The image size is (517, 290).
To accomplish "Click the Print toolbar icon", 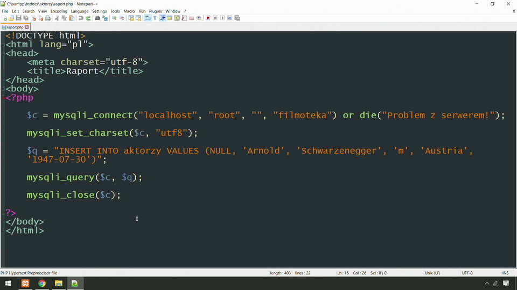I will coord(48,18).
